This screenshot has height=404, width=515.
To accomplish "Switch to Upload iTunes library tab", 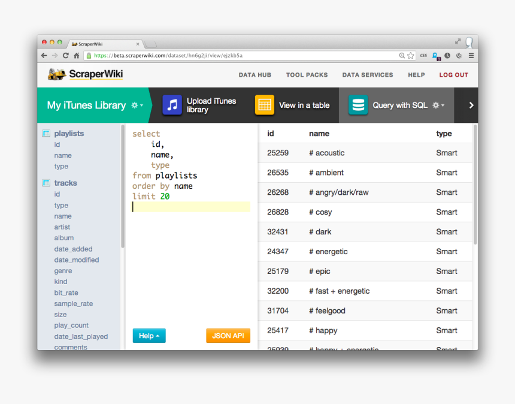I will tap(199, 105).
